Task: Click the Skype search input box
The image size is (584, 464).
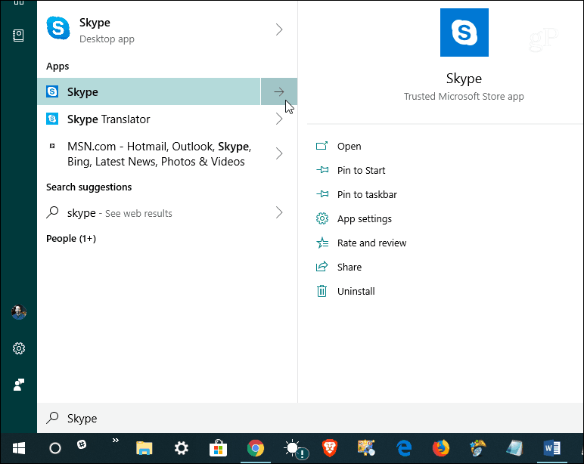Action: point(310,418)
